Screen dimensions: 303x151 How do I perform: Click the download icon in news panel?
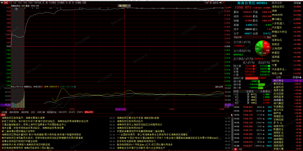[231, 115]
